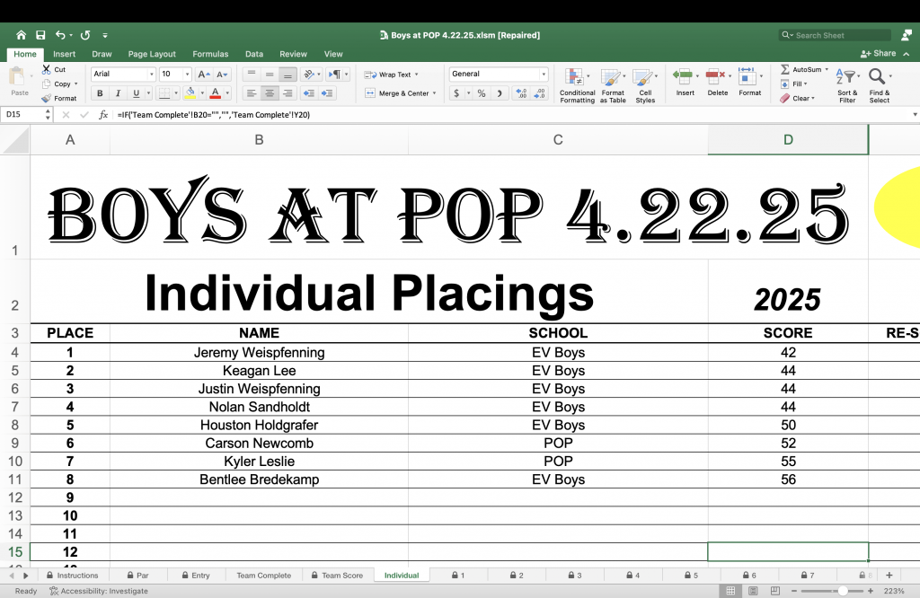Apply the yellow fill color

coord(190,93)
